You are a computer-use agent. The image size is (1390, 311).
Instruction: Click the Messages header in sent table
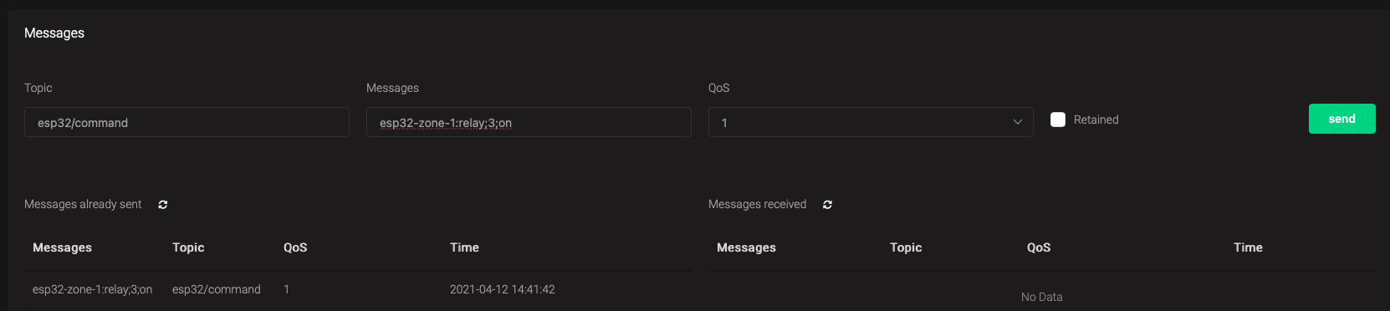[62, 247]
